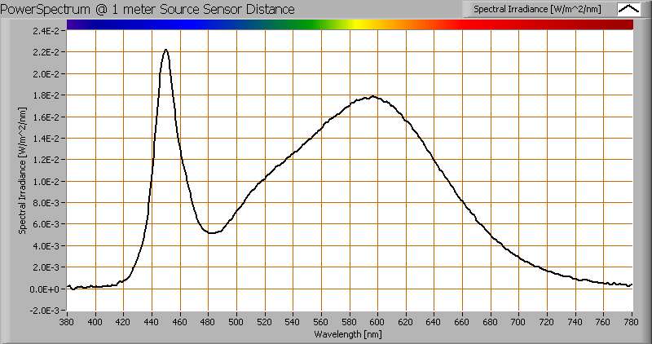Click the Wavelength [nm] x-axis label

pos(350,334)
